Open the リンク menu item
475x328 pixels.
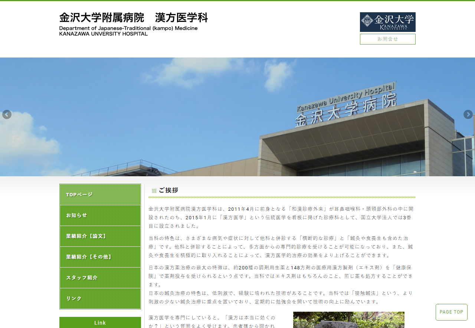tap(100, 299)
